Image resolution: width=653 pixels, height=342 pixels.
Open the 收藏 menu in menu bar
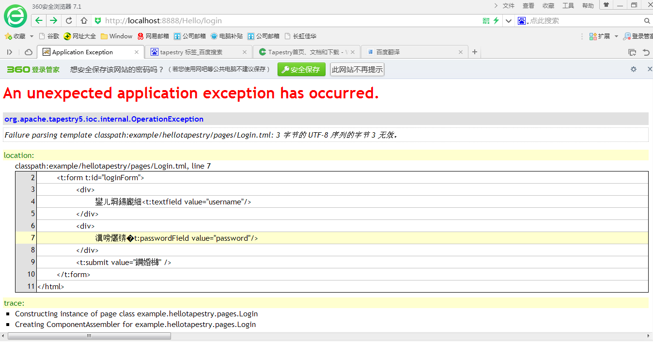[x=548, y=6]
